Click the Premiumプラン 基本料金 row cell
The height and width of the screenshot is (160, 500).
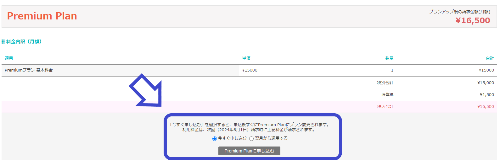[120, 70]
